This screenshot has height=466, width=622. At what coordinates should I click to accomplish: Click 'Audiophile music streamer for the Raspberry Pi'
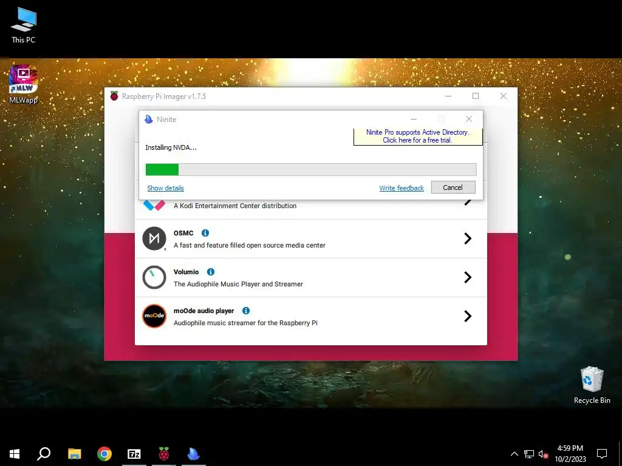(x=245, y=323)
